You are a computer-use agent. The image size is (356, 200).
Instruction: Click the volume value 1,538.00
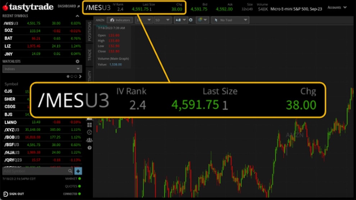115,64
